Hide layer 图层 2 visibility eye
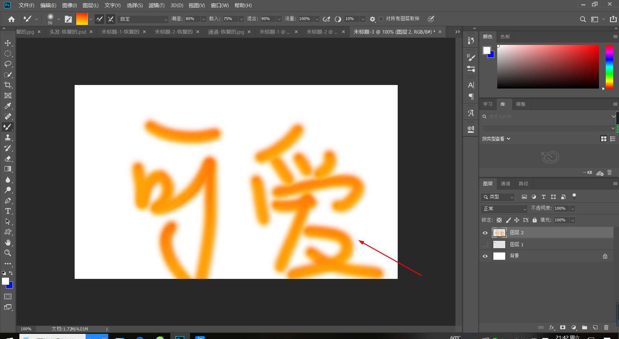This screenshot has height=339, width=619. click(485, 233)
